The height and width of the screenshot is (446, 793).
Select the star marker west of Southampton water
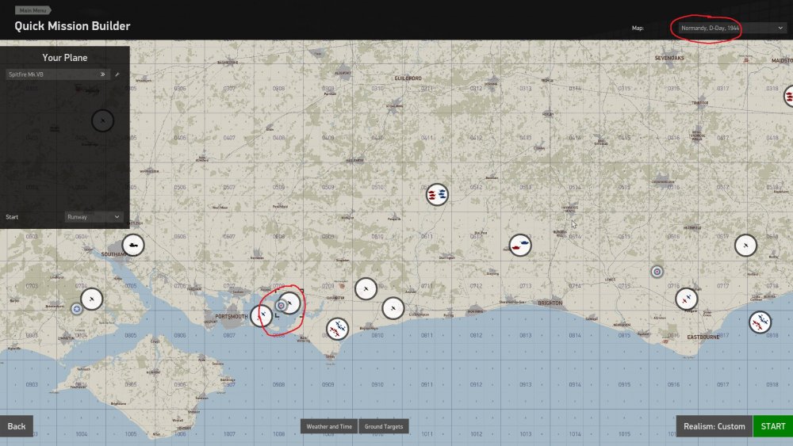[76, 309]
